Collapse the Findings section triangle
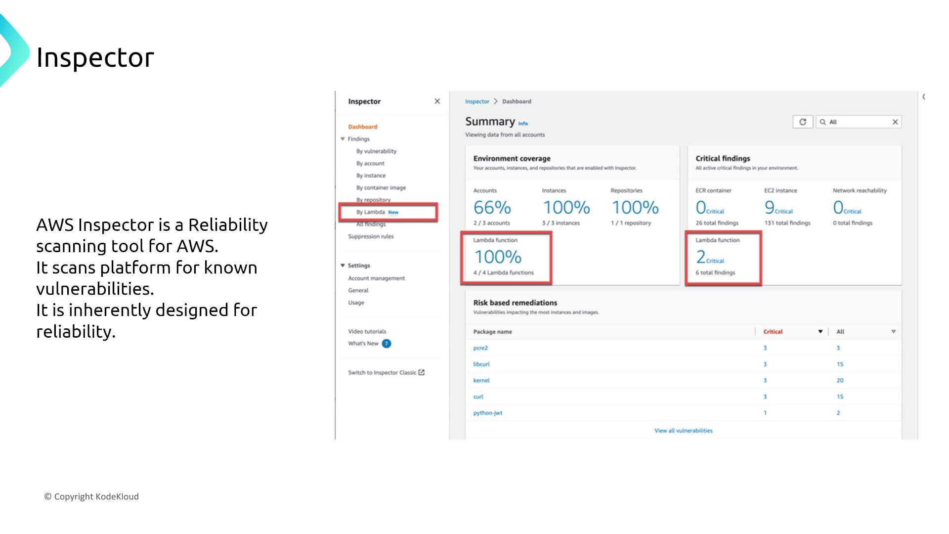 coord(343,139)
